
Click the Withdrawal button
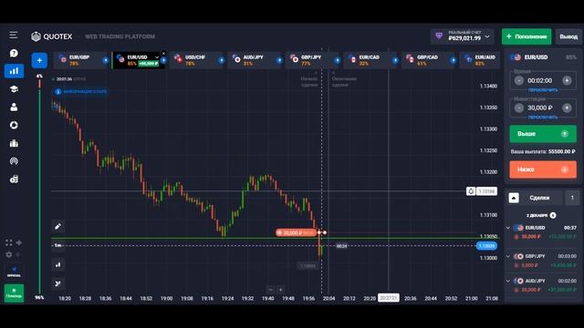point(568,36)
